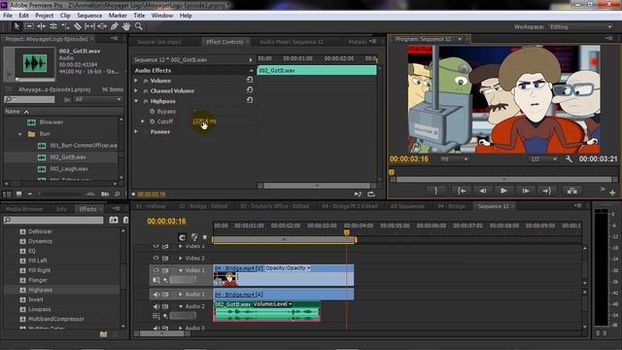Open the 1/2 playback resolution dropdown
The image size is (622, 350).
(543, 159)
